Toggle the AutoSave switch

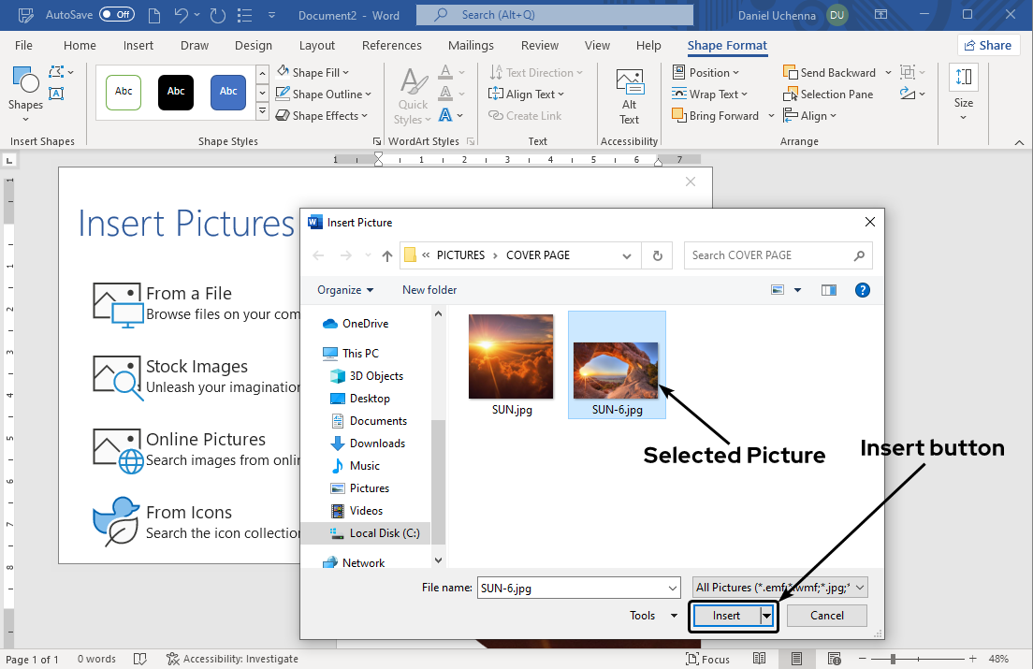click(x=116, y=15)
